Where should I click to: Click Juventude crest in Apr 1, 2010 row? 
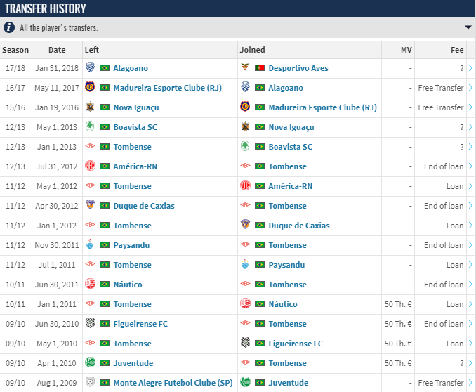pyautogui.click(x=90, y=362)
